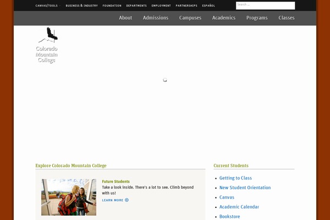Image resolution: width=330 pixels, height=220 pixels.
Task: Click the Future Students photo thumbnail
Action: (69, 197)
